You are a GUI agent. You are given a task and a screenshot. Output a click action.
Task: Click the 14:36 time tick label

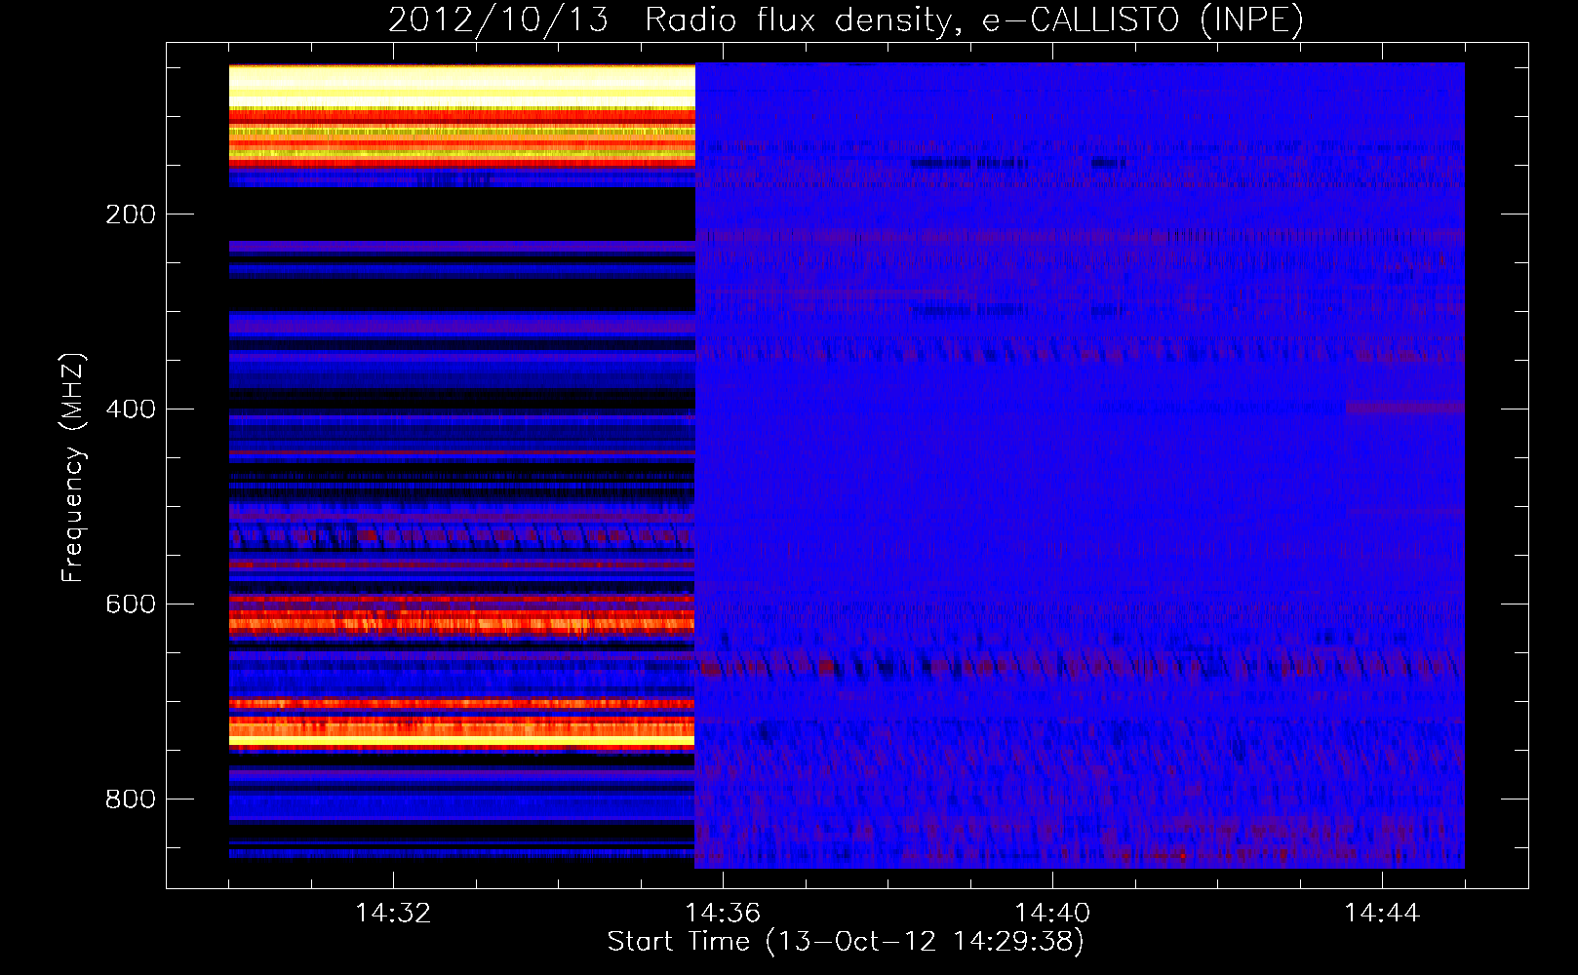723,913
